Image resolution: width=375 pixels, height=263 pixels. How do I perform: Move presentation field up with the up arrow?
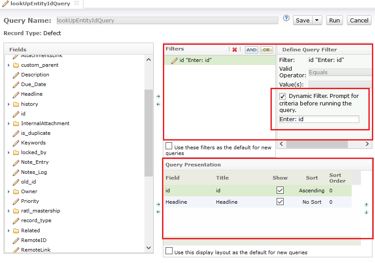[x=366, y=205]
